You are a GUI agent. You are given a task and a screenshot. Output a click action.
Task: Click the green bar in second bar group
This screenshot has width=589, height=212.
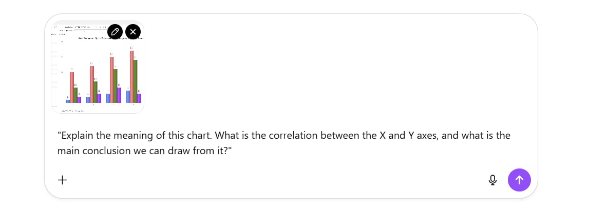click(96, 92)
